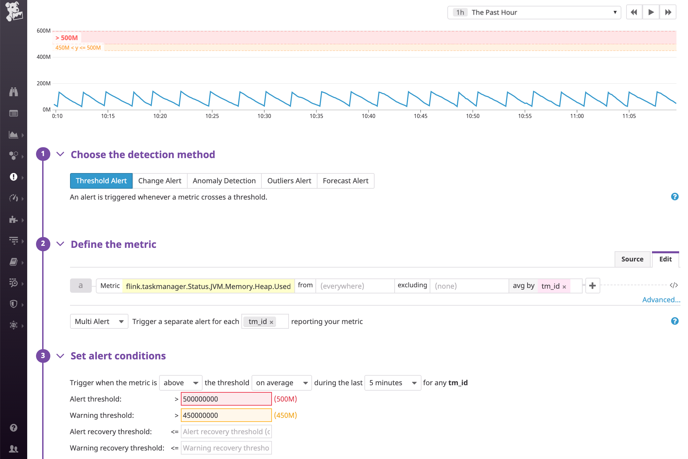This screenshot has width=688, height=459.
Task: Open the Events list icon in the sidebar
Action: point(14,113)
